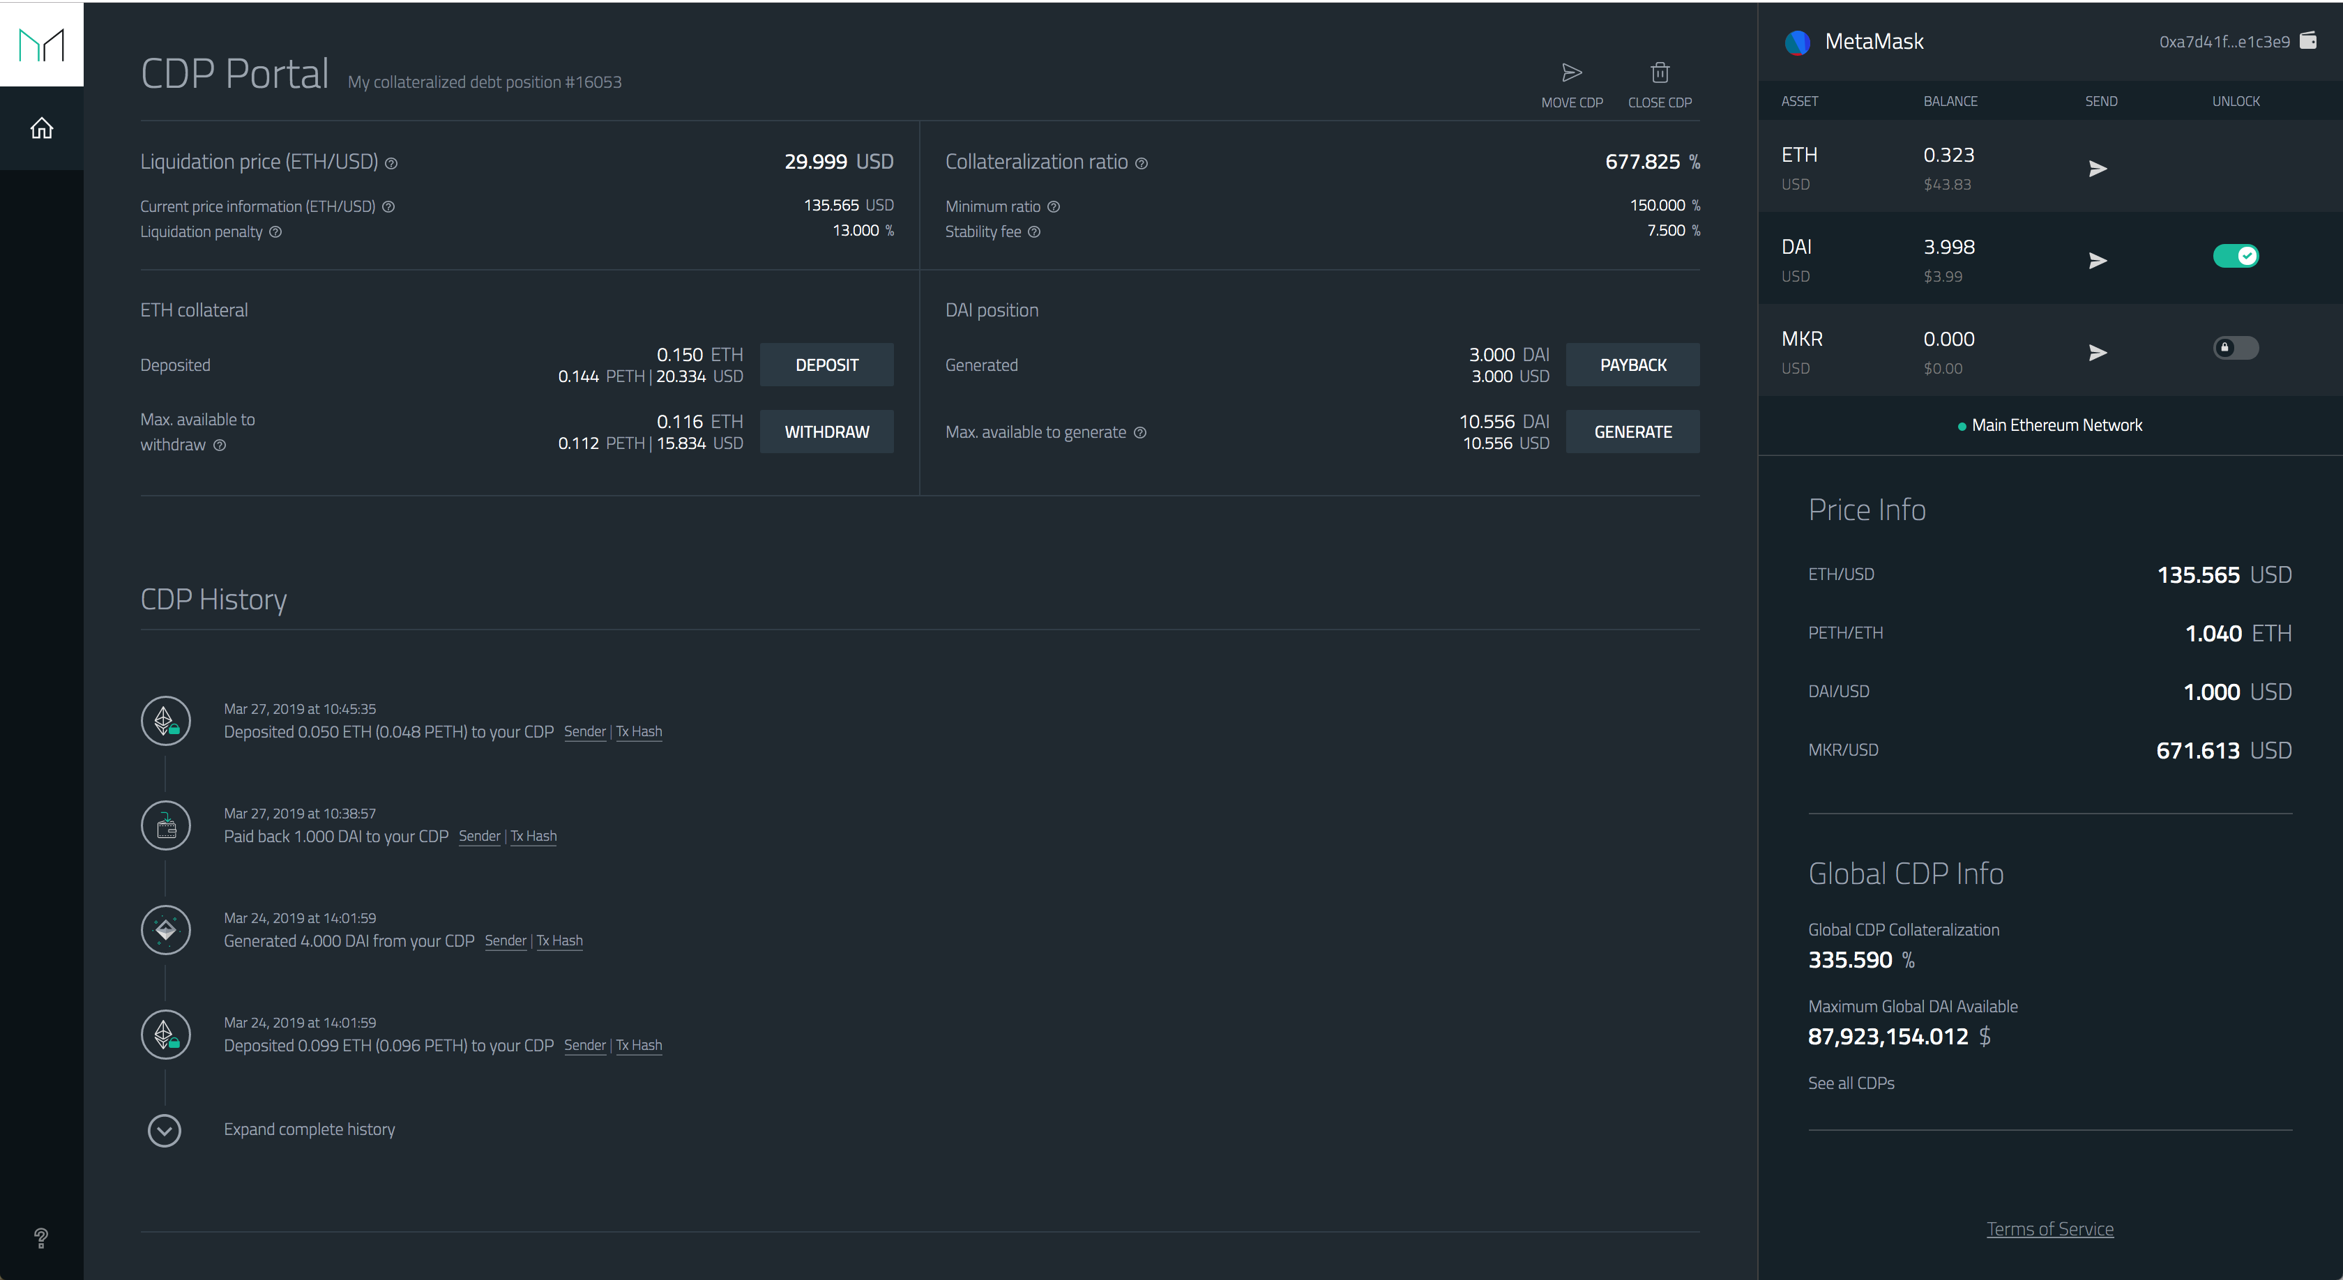Click the GENERATE button
The height and width of the screenshot is (1280, 2343).
(x=1632, y=432)
